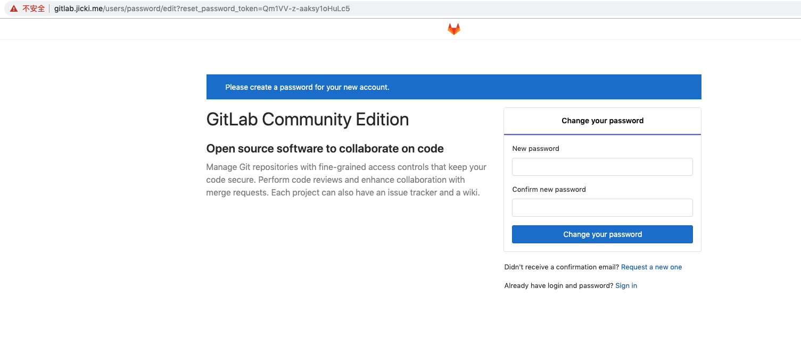Screen dimensions: 801x348
Task: Focus the Confirm new password input field
Action: point(602,207)
